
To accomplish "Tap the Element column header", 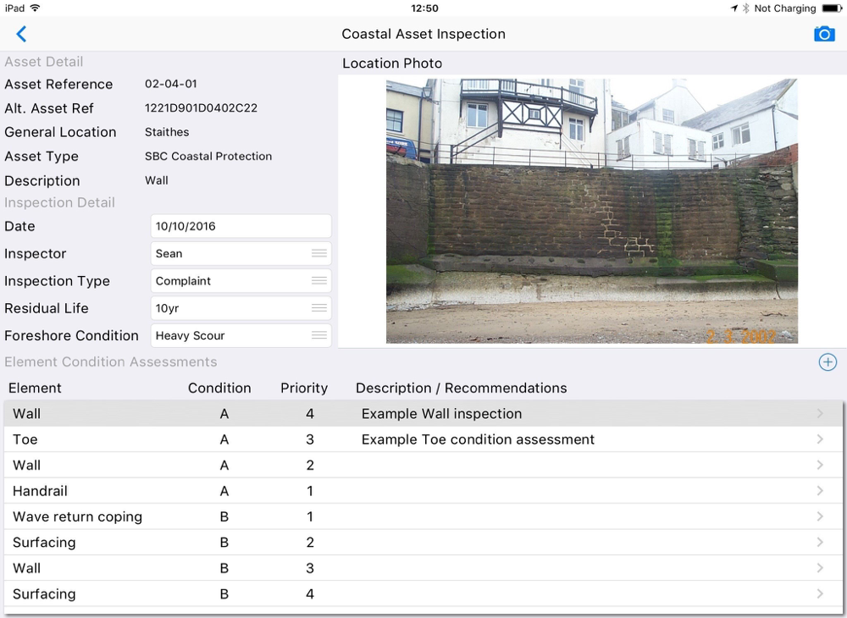I will (35, 388).
